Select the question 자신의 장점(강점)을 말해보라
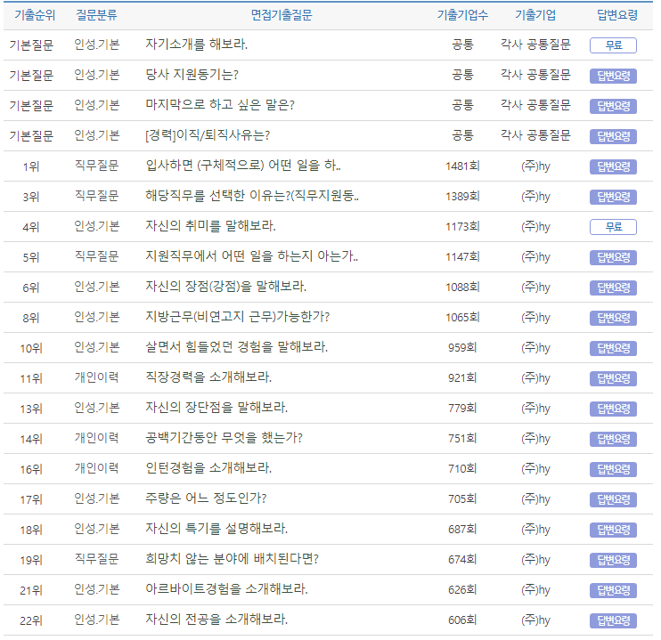This screenshot has height=640, width=661. pyautogui.click(x=225, y=288)
